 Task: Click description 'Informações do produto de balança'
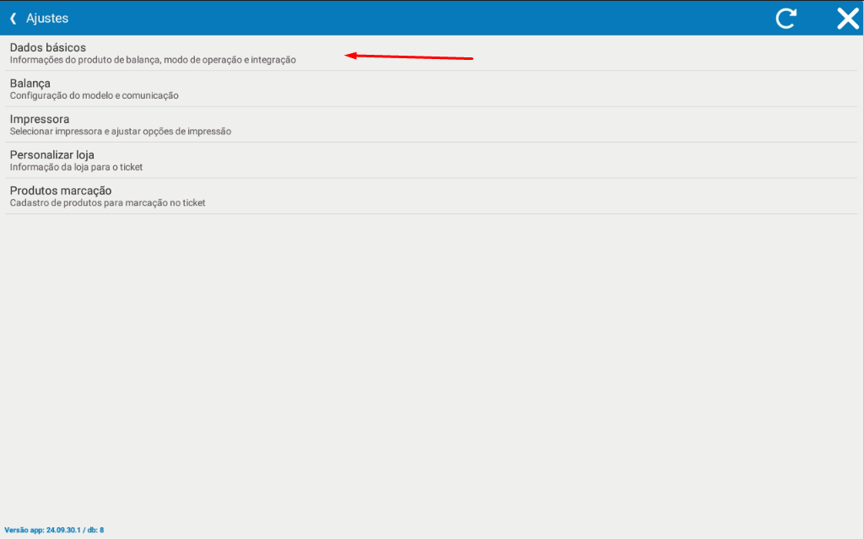click(153, 61)
